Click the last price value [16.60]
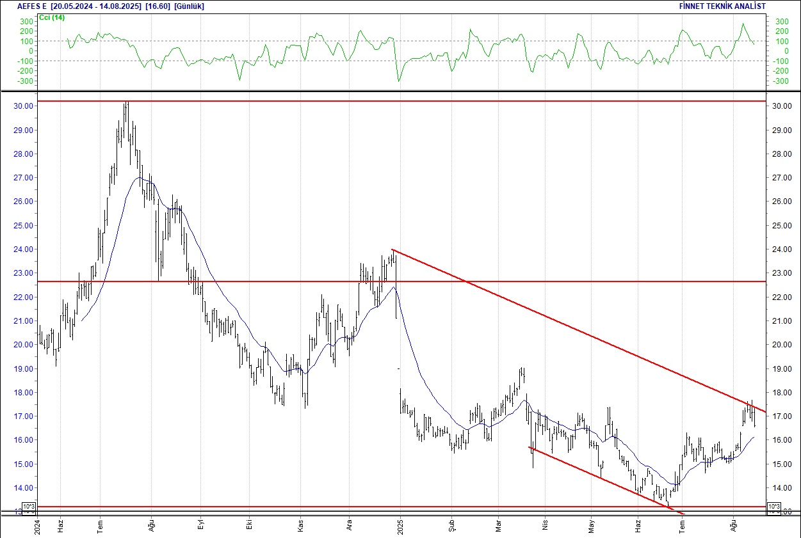This screenshot has width=801, height=538. [x=158, y=6]
